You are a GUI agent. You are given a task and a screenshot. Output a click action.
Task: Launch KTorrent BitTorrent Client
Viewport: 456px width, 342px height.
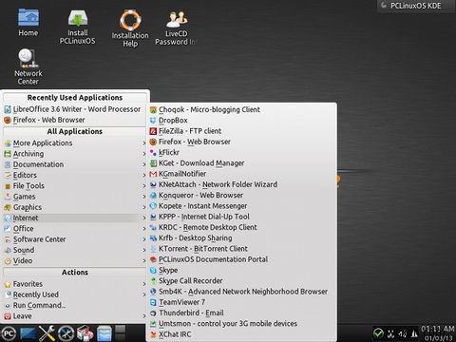[x=242, y=249]
